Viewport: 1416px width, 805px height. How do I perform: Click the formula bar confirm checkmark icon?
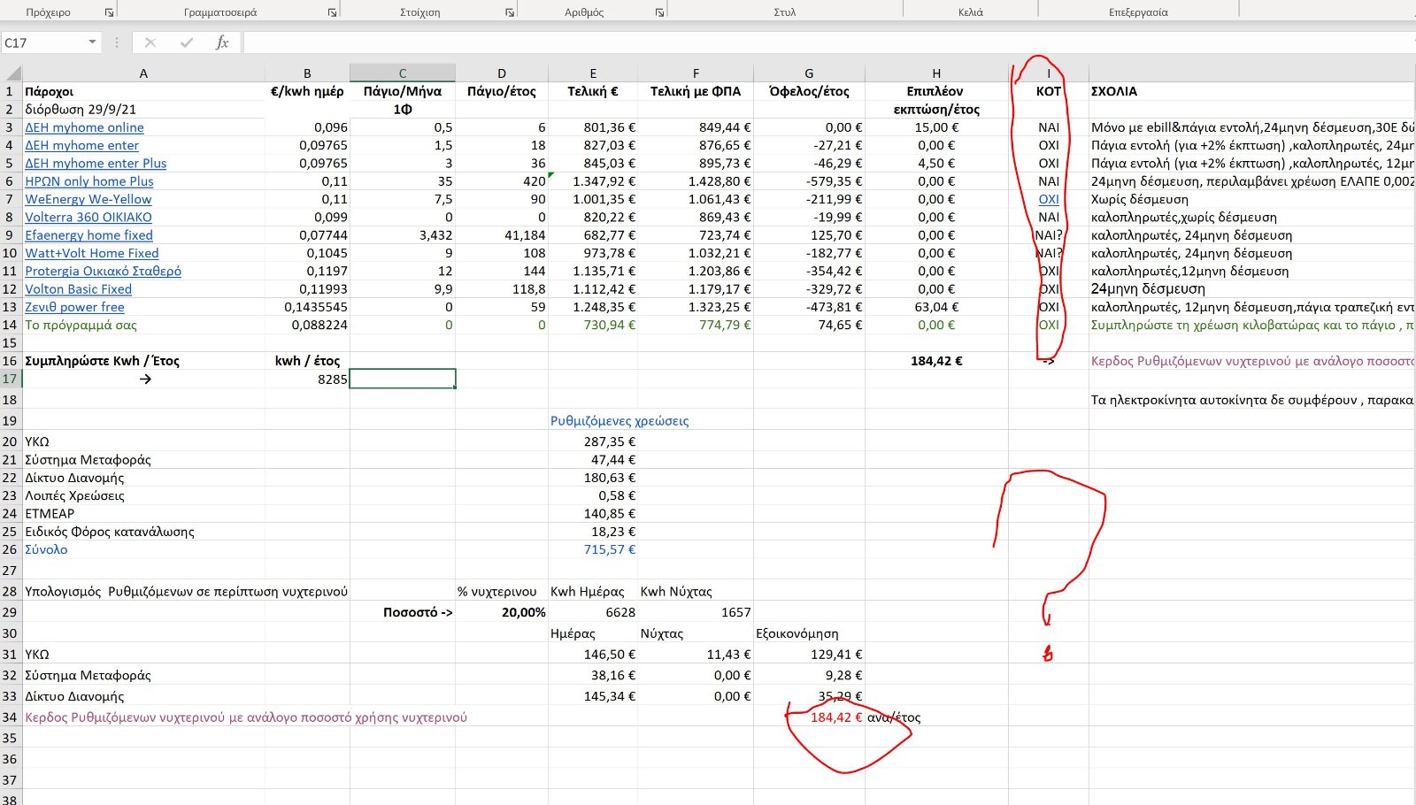pos(186,42)
